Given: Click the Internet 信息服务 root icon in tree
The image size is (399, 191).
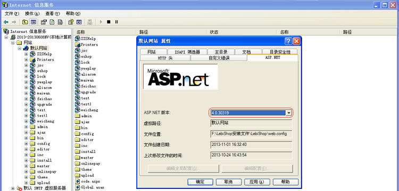Looking at the screenshot, I should (x=6, y=31).
